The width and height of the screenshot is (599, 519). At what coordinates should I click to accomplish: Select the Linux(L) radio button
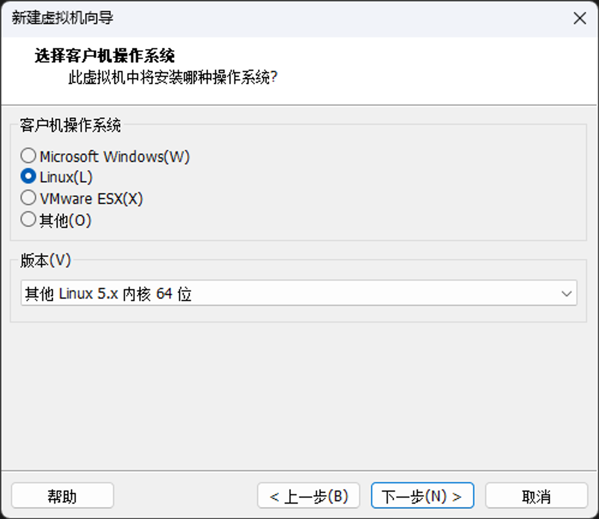[28, 176]
